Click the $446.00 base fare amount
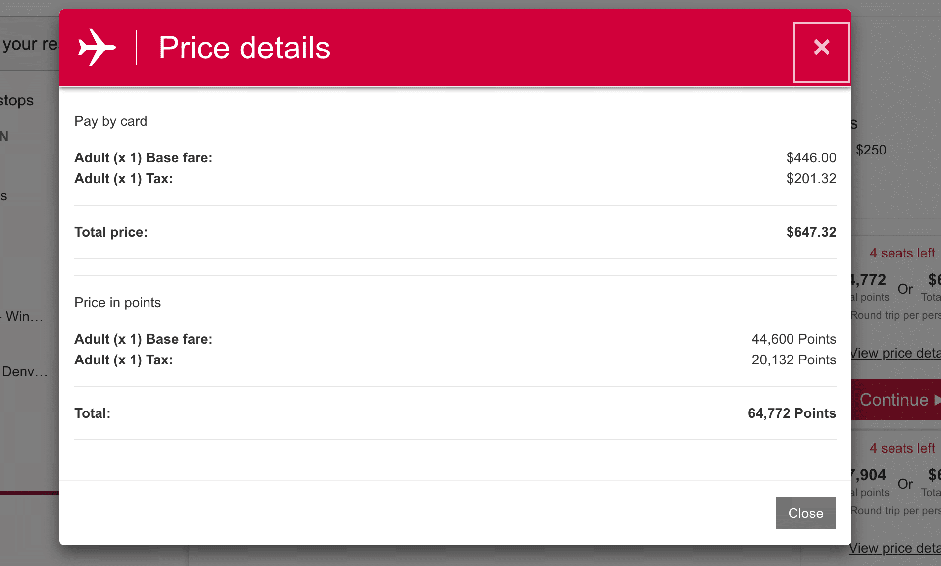 811,158
